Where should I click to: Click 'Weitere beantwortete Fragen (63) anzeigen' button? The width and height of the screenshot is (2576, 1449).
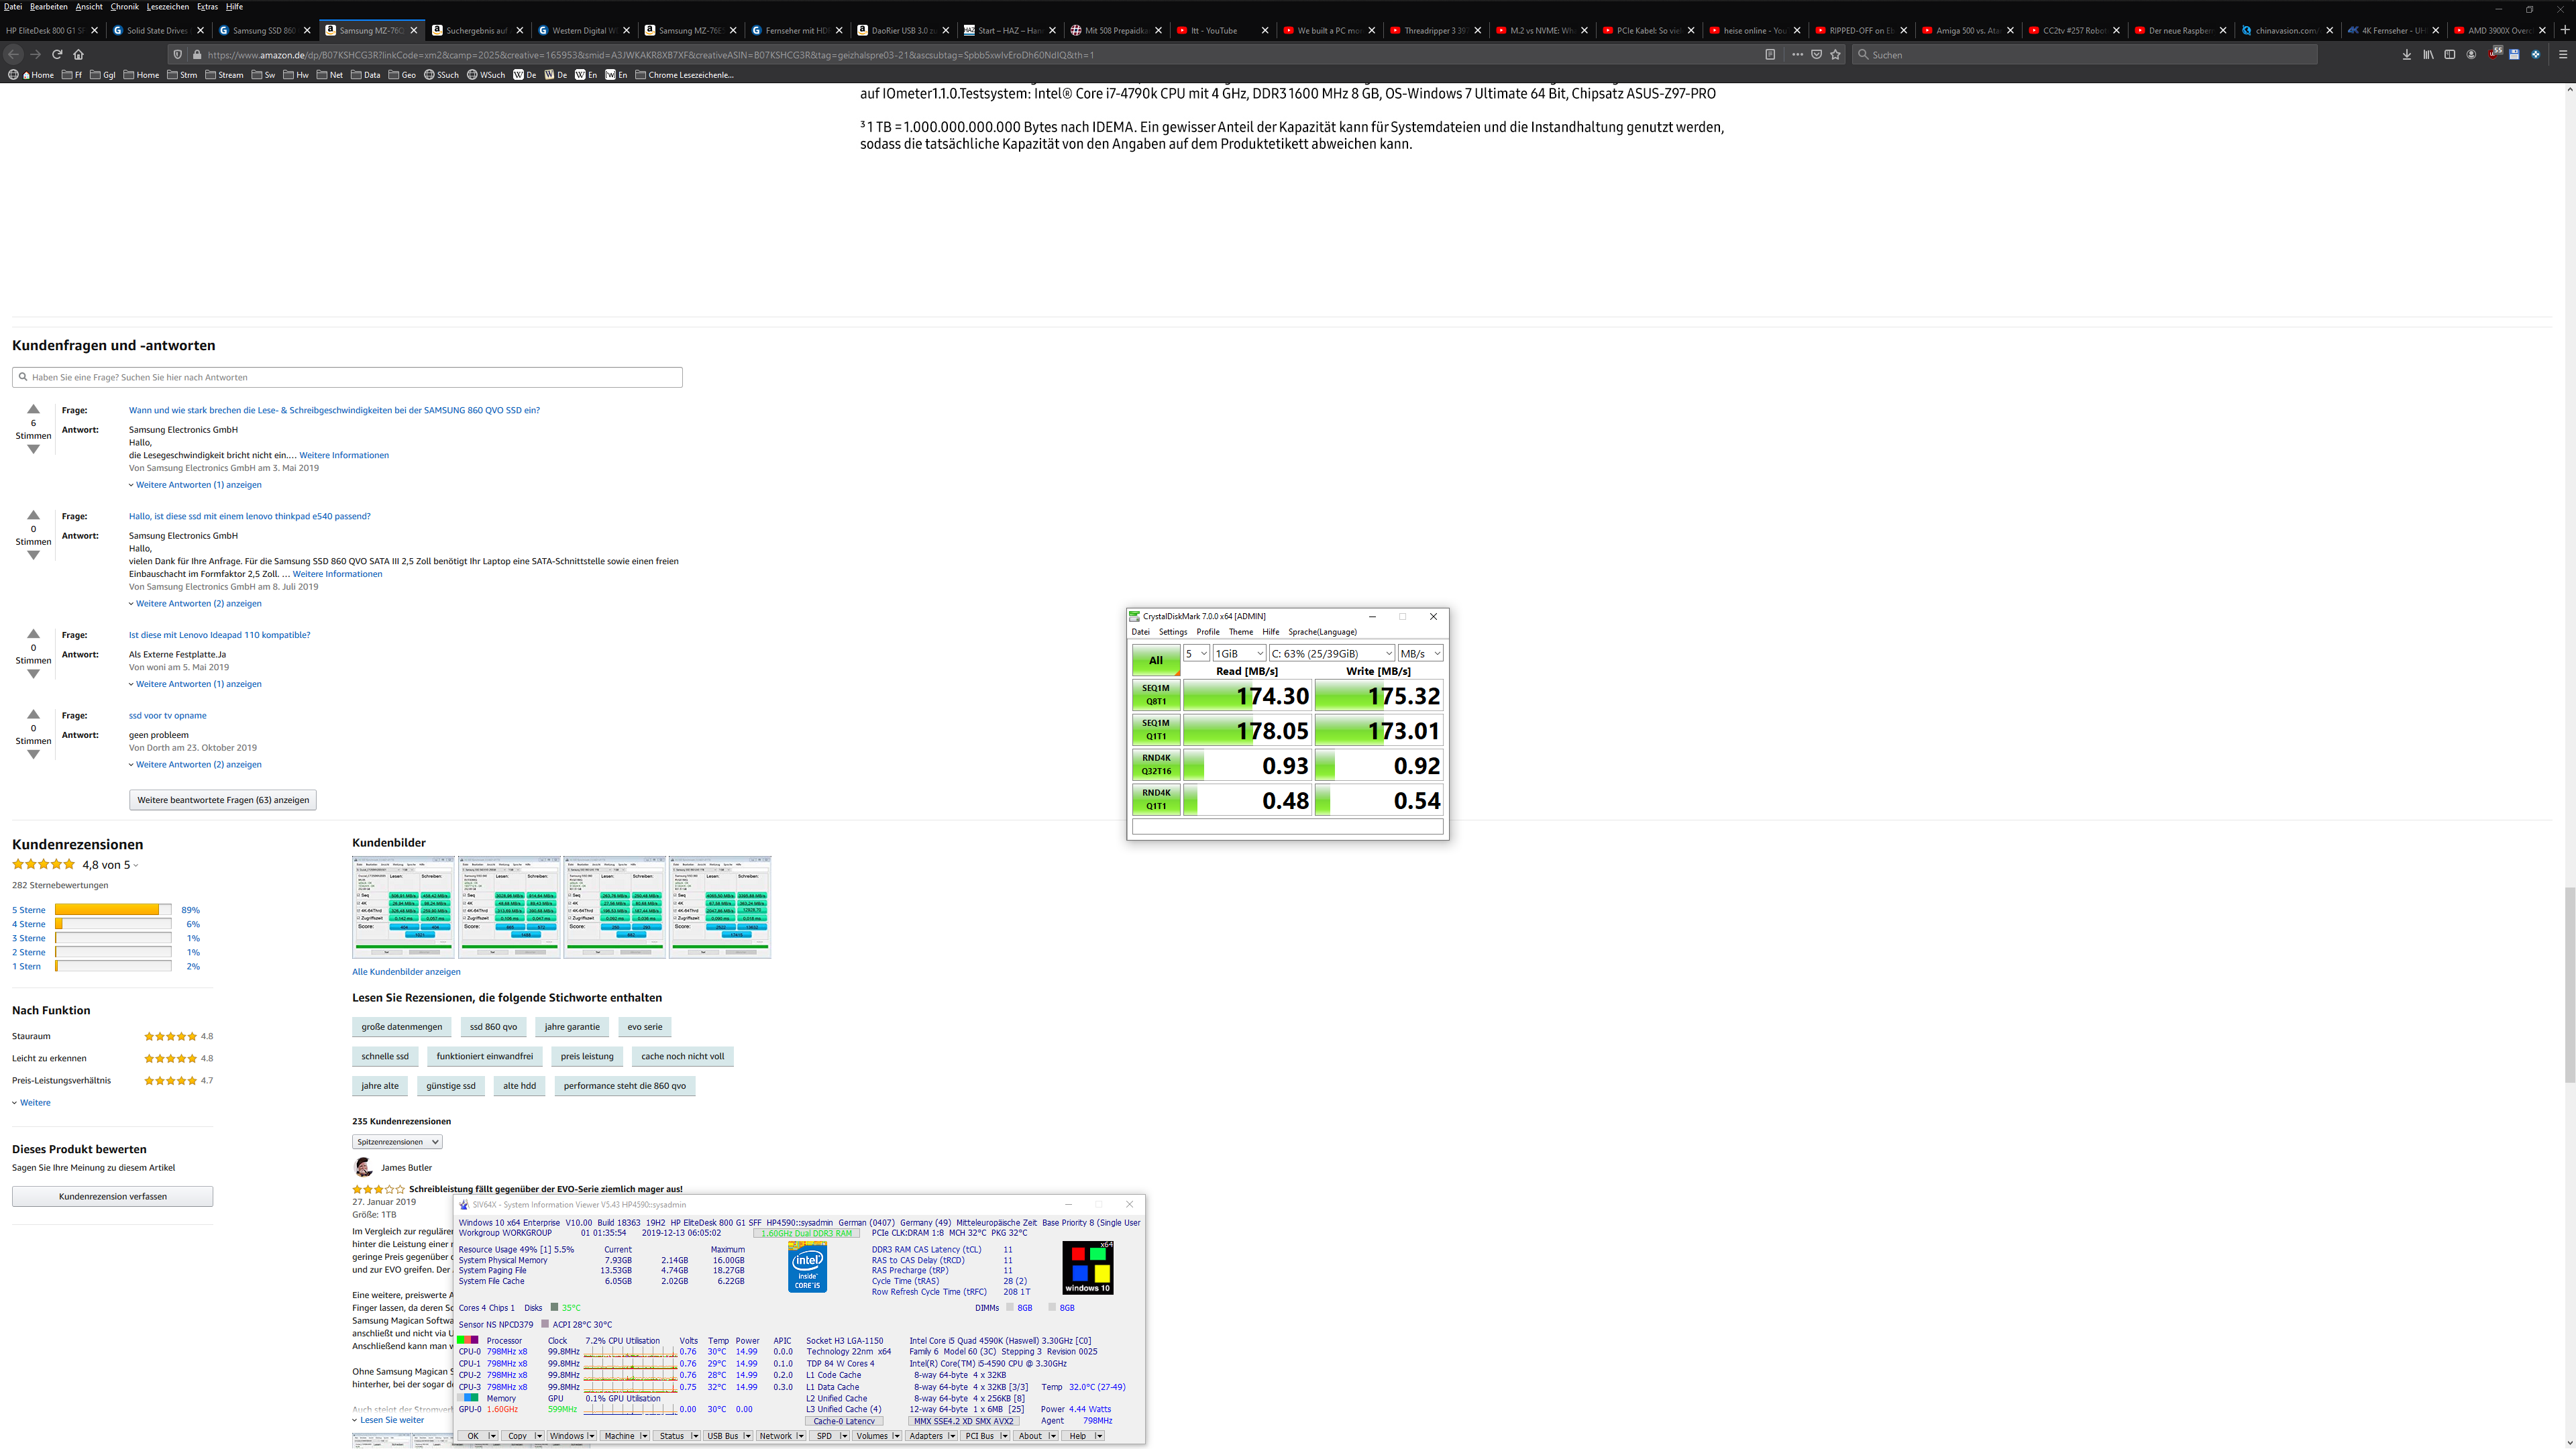pos(223,800)
